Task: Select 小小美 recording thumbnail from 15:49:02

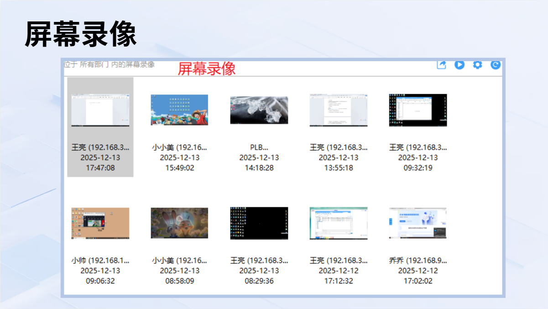Action: pyautogui.click(x=179, y=110)
